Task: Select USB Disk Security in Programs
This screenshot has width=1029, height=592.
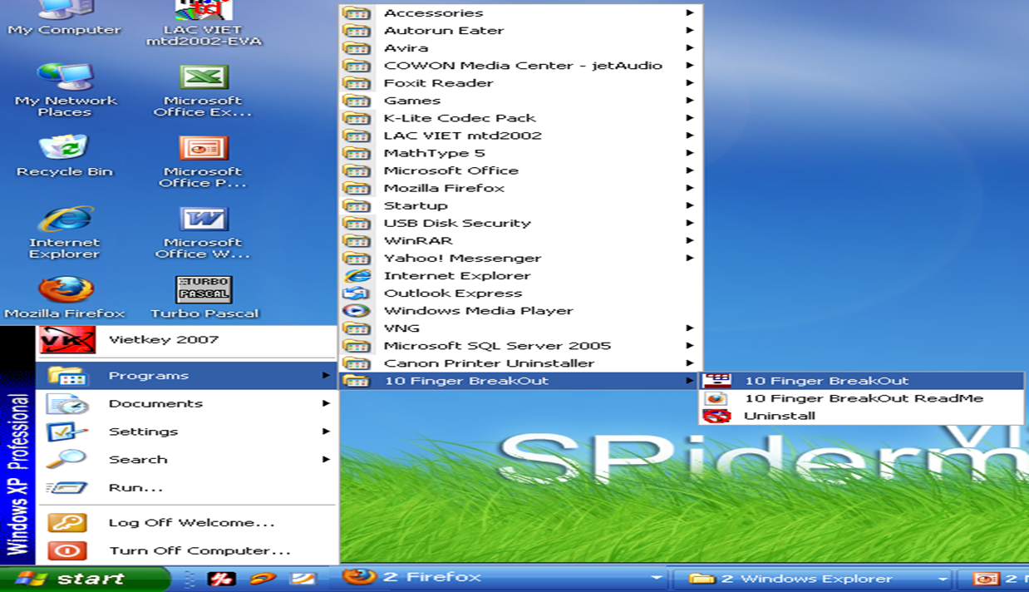Action: tap(520, 223)
